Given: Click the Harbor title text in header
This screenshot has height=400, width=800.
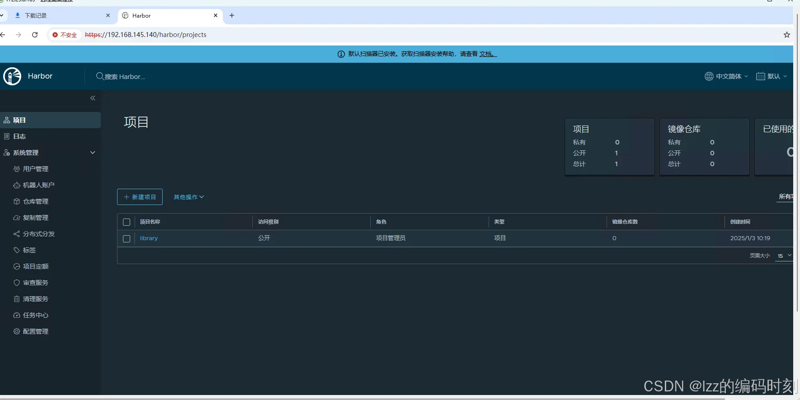Looking at the screenshot, I should [40, 76].
